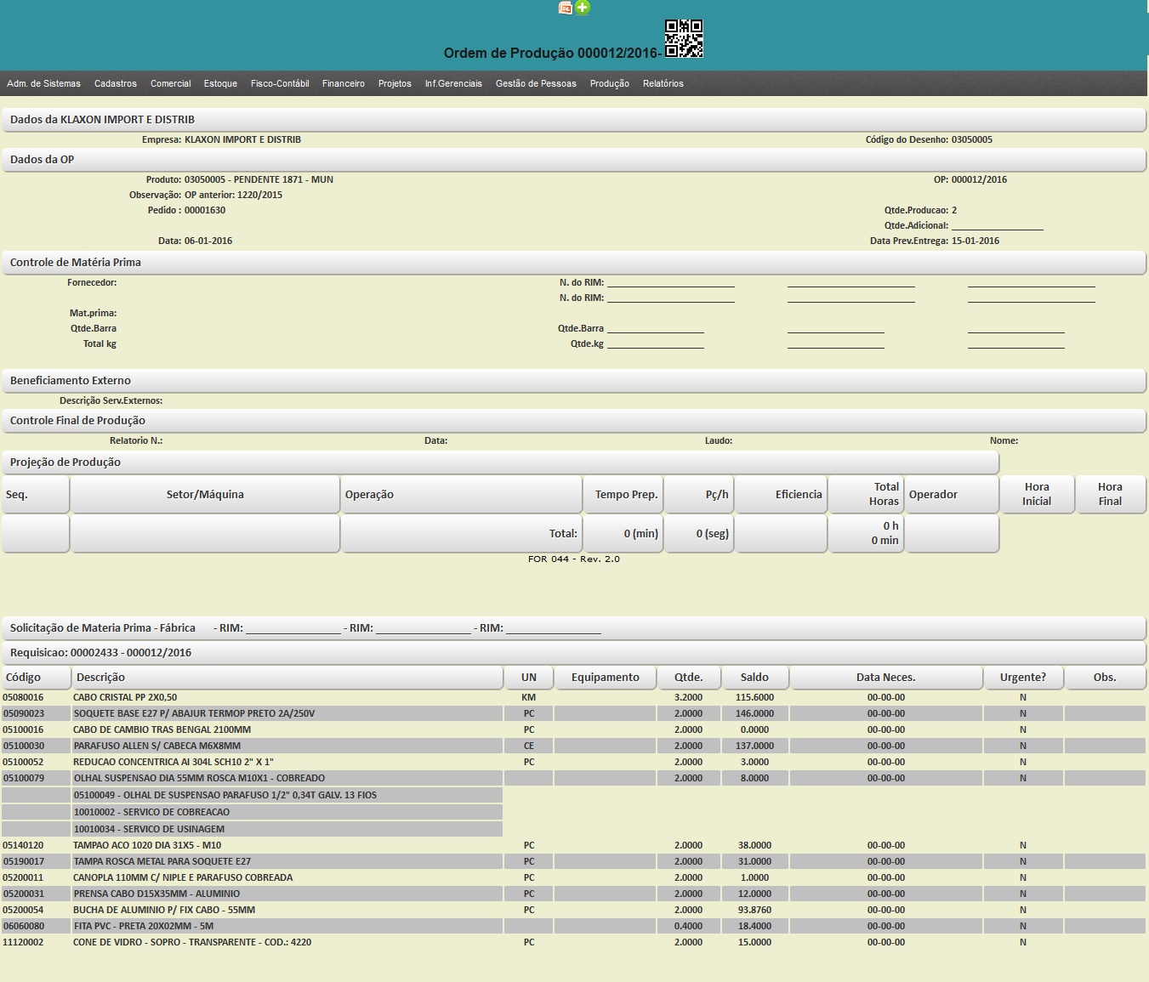The width and height of the screenshot is (1149, 982).
Task: Select the row PARAFUSO ALLEN S/ CABECA M6X8MM
Action: (574, 746)
